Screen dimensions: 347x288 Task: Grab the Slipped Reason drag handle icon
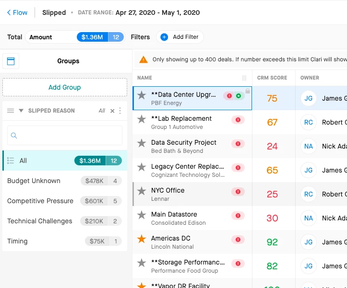pyautogui.click(x=11, y=111)
